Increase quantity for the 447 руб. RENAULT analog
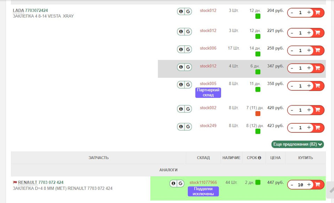Screen dimensions: 334x203 [x=309, y=184]
